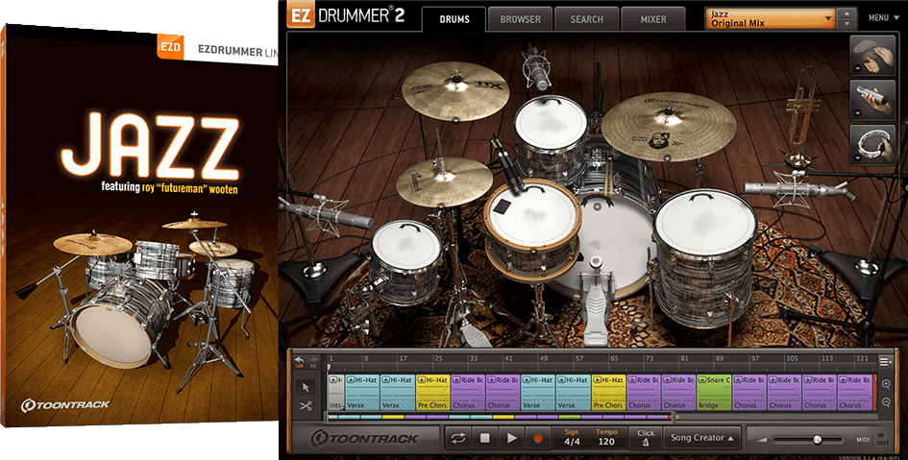Zoom in on the song track
Viewport: 908px width, 460px height.
pos(886,384)
